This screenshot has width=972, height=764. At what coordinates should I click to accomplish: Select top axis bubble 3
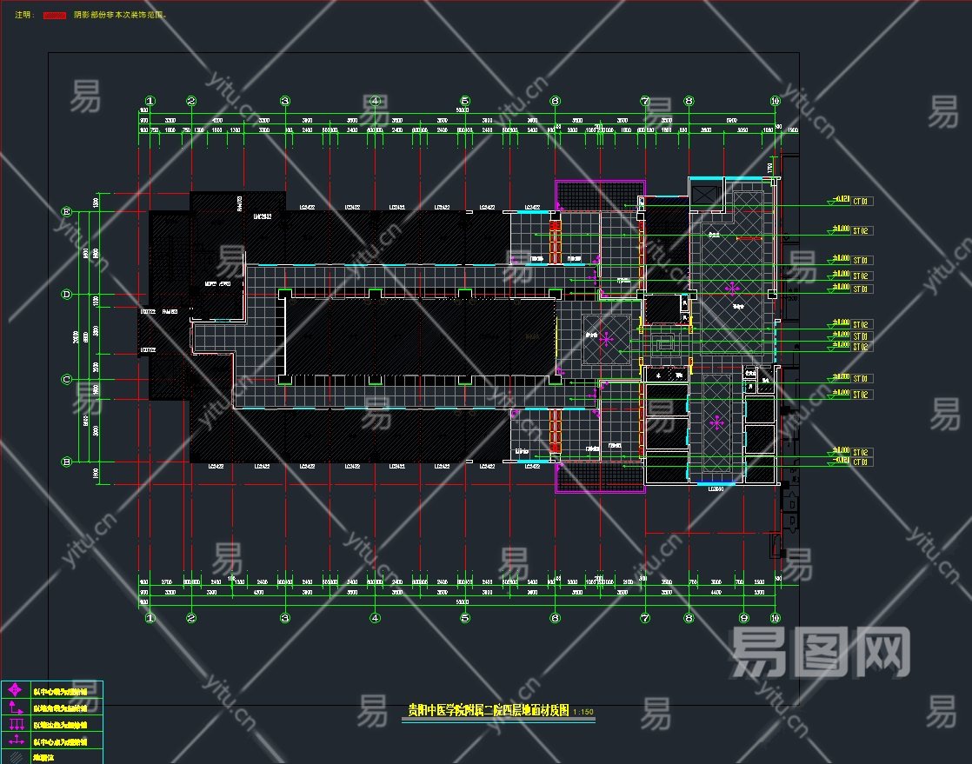coord(285,100)
